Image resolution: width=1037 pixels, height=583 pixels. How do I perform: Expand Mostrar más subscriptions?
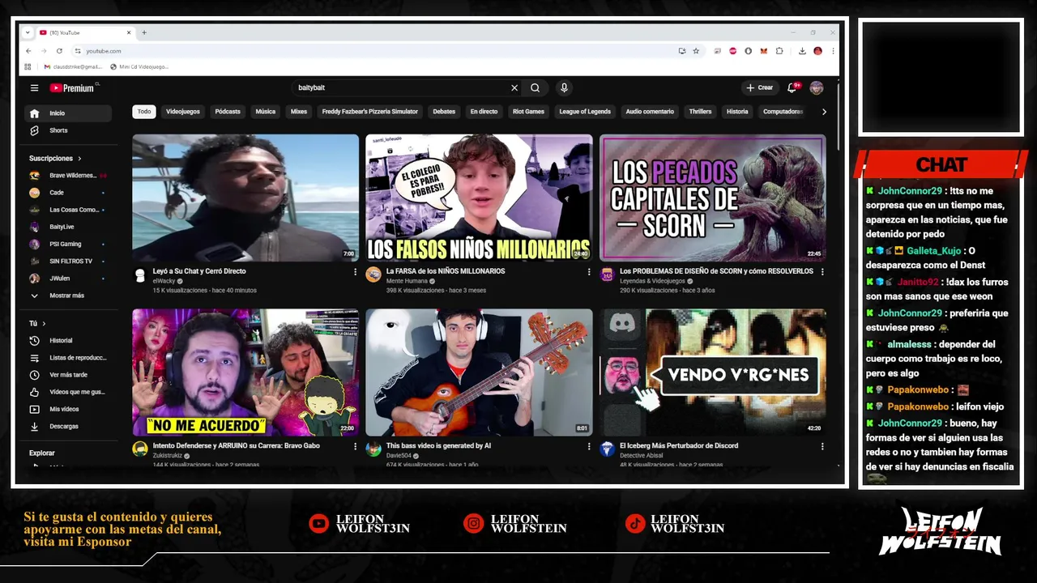click(x=68, y=296)
